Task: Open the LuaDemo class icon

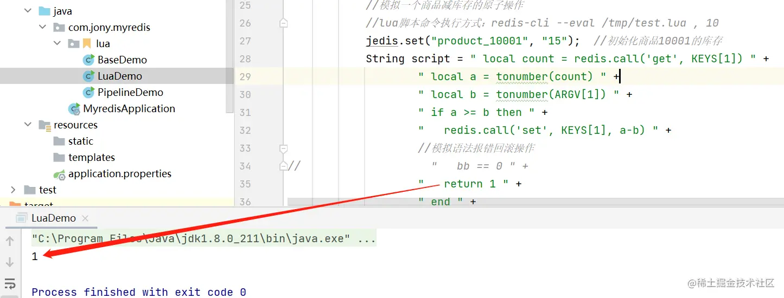Action: 88,76
